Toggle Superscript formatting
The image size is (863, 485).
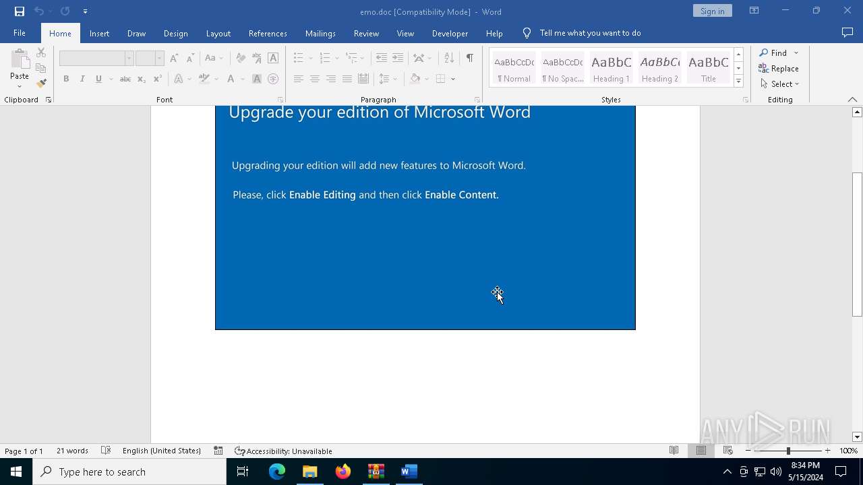tap(158, 79)
